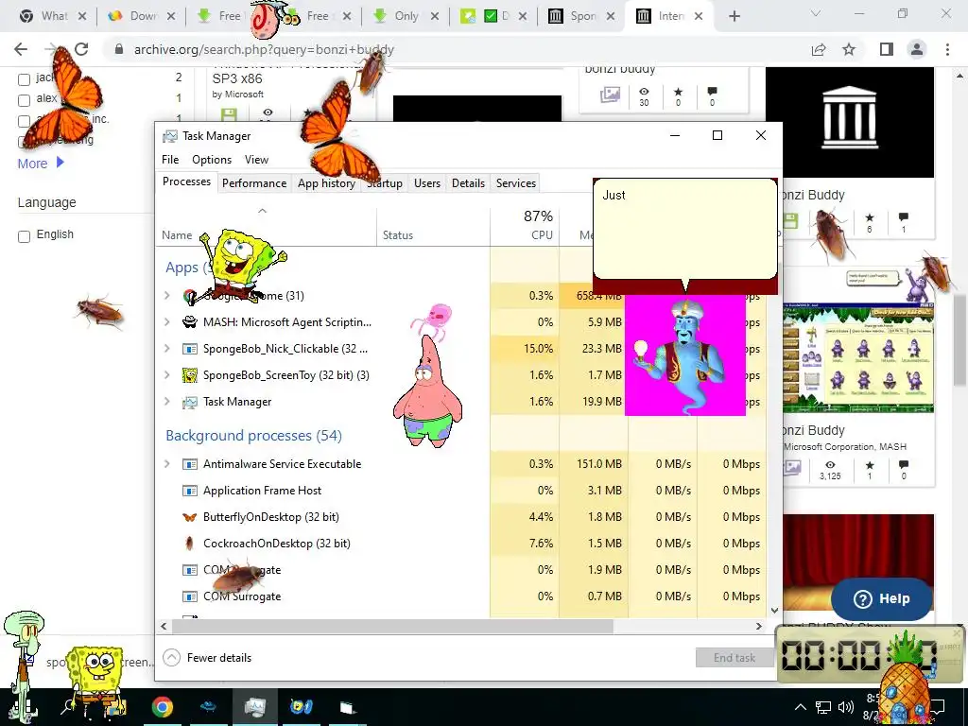Sort by the Status column header
968x726 pixels.
pos(433,226)
